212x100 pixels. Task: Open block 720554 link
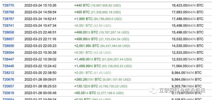coord(8,99)
